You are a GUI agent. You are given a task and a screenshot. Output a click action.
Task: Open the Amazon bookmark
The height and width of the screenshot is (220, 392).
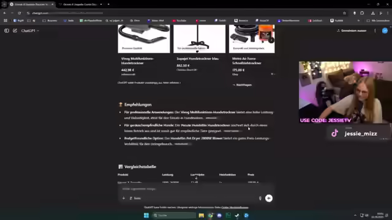[x=241, y=21]
